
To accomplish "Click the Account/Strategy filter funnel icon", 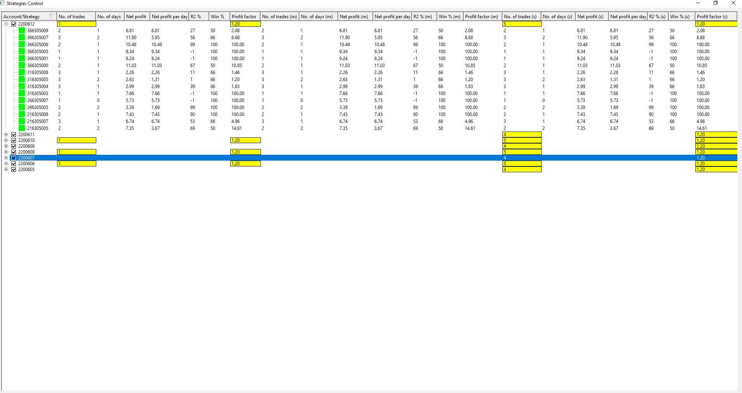I will click(52, 16).
